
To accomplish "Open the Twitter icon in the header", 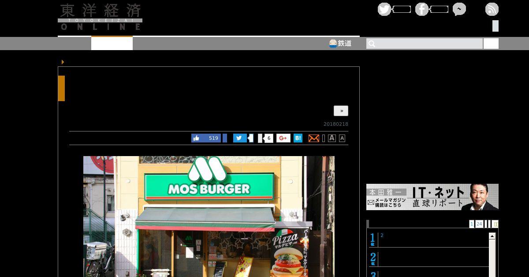I will point(384,9).
